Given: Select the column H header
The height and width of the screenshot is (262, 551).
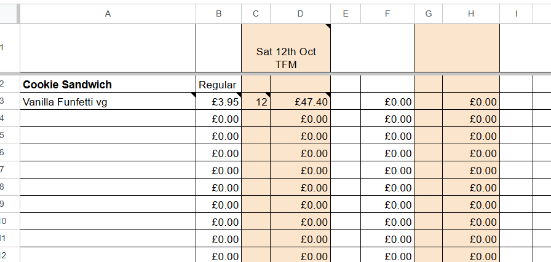Looking at the screenshot, I should (471, 13).
